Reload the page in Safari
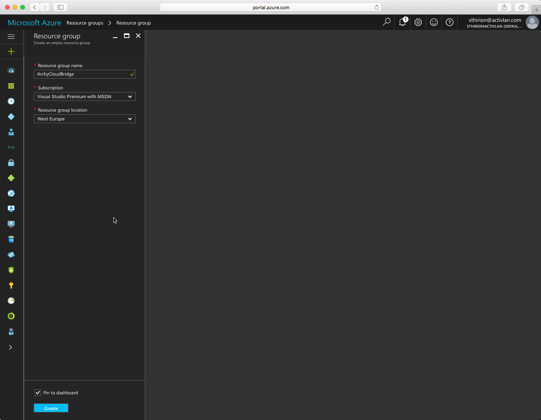 tap(377, 7)
